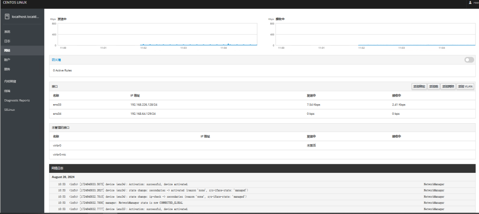Open the 日志 (Logs) sidebar page
The image size is (479, 214).
(8, 41)
